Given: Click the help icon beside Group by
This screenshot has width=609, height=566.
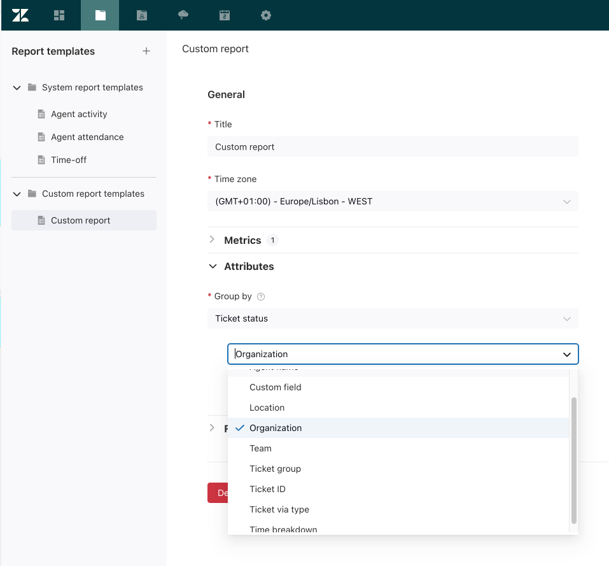Looking at the screenshot, I should [x=261, y=297].
